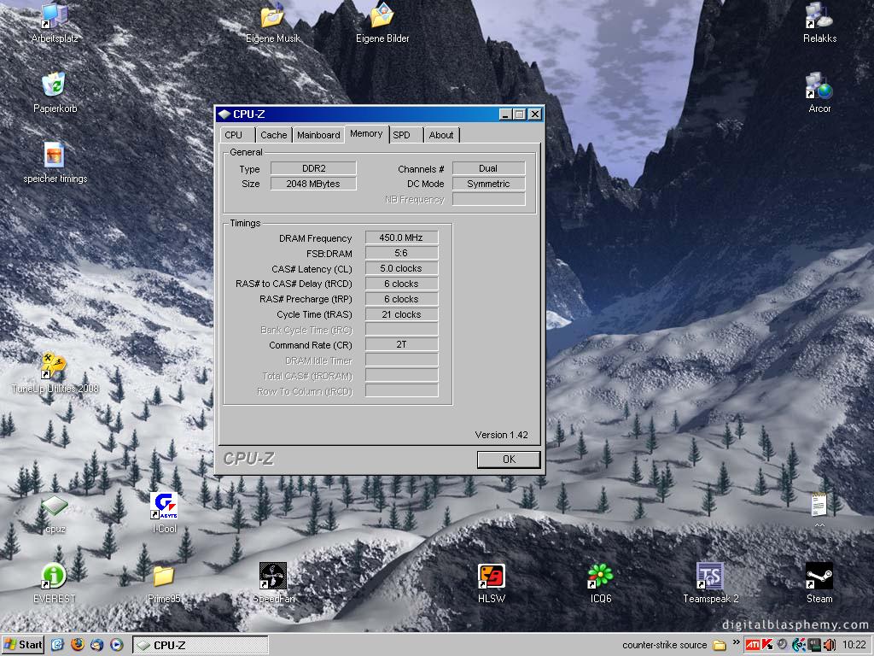Launch the TuneUp Utilities 2008 shortcut

click(x=54, y=366)
